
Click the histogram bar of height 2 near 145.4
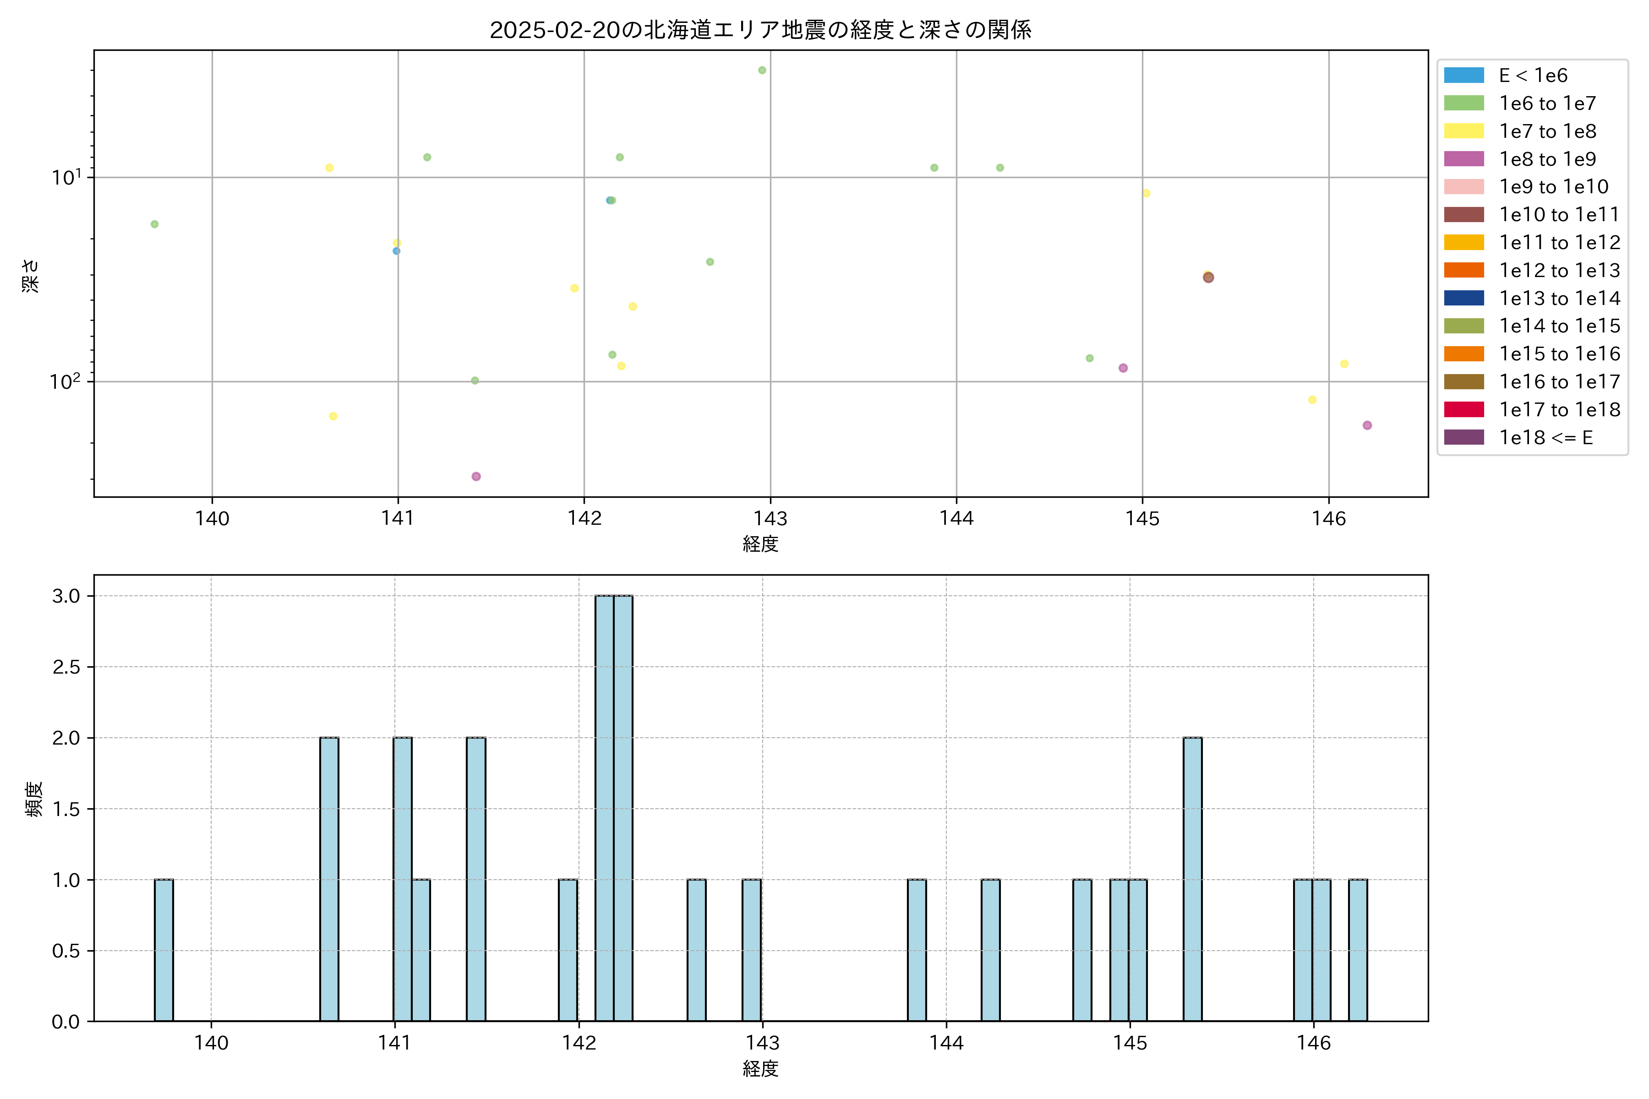(1193, 880)
